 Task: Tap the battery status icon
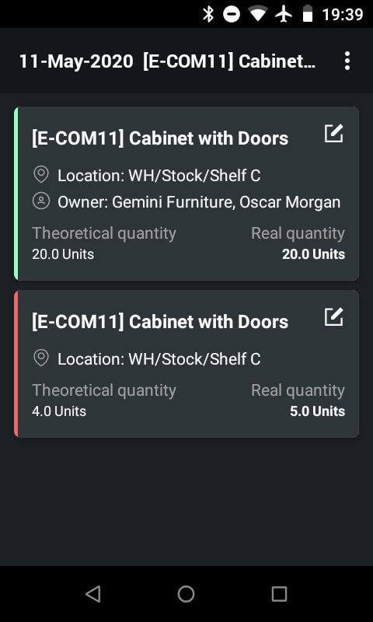pyautogui.click(x=308, y=15)
